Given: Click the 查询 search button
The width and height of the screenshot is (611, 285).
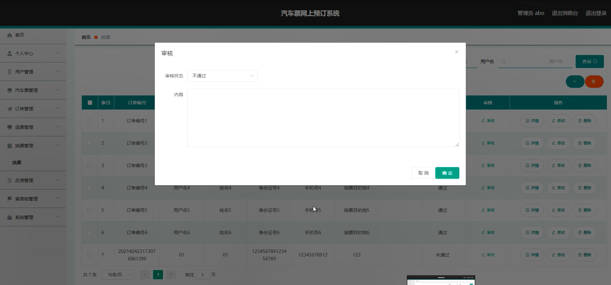Looking at the screenshot, I should click(x=590, y=61).
